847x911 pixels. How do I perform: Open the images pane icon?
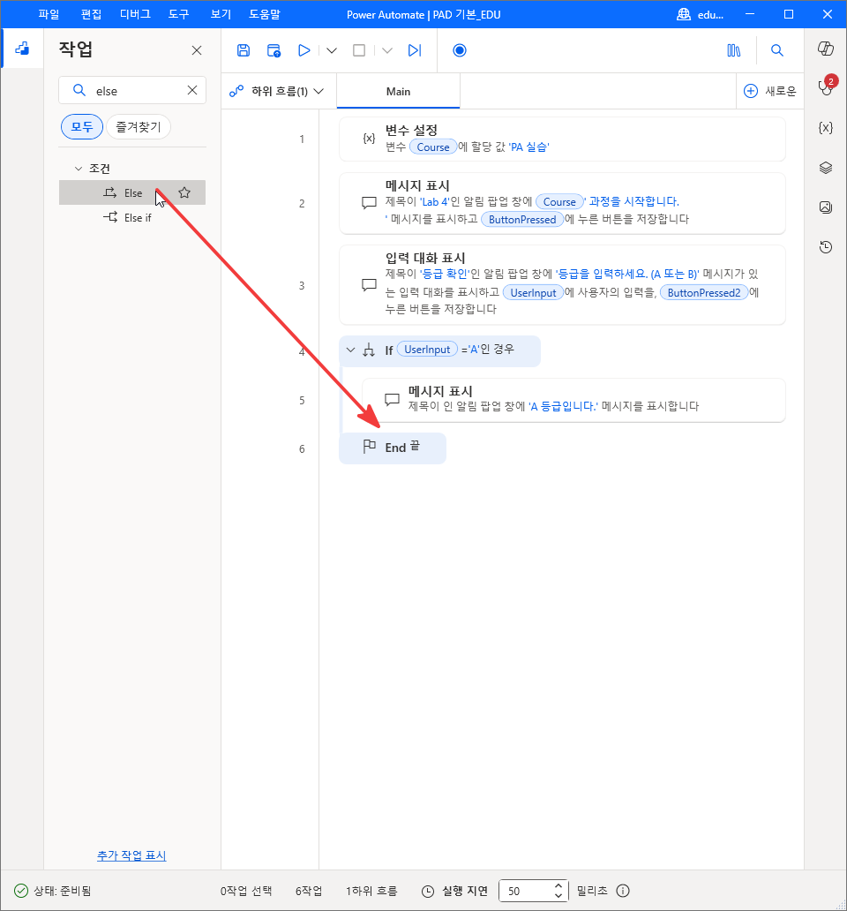[826, 207]
